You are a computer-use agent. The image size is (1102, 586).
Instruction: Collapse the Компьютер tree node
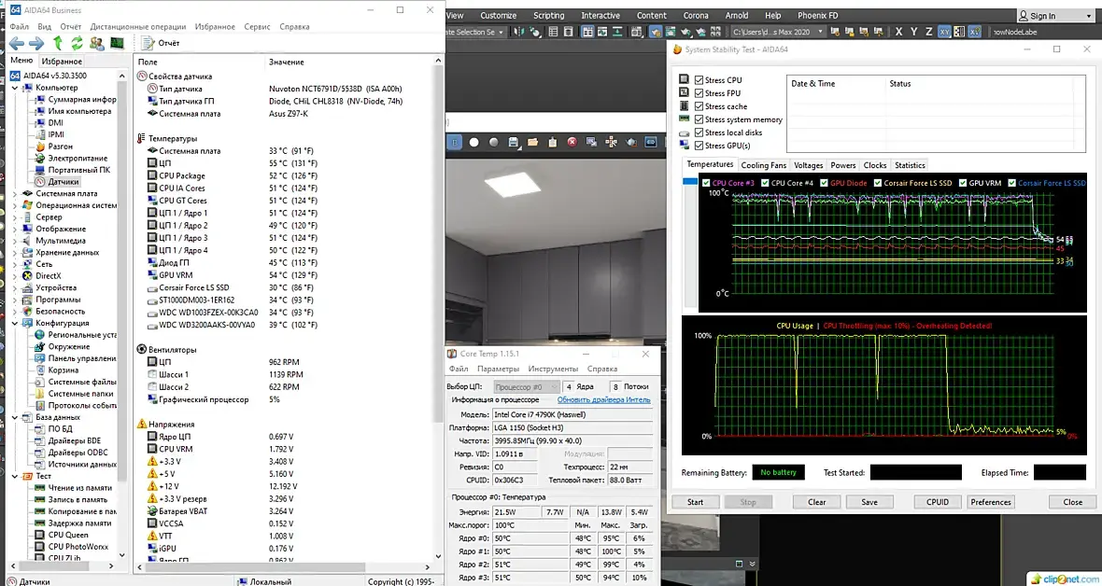tap(16, 88)
